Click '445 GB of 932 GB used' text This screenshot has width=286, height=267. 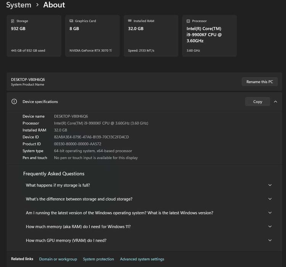coord(28,50)
